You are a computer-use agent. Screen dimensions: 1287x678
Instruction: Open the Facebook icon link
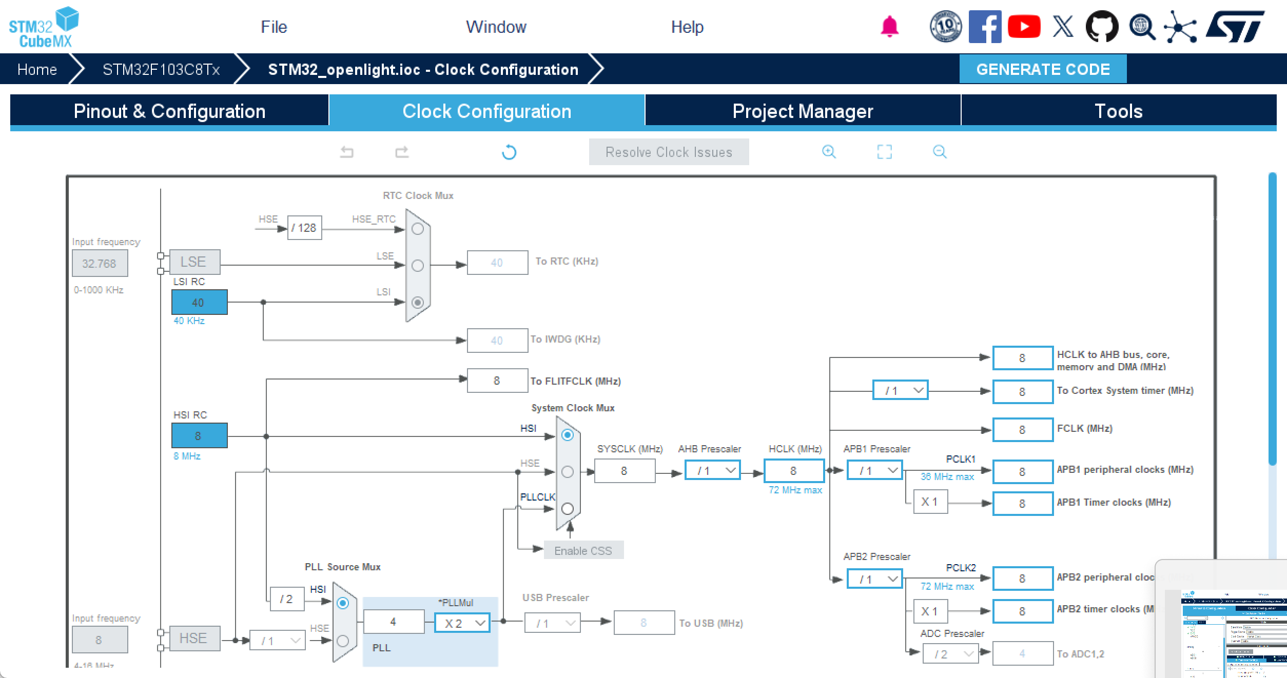(x=985, y=26)
